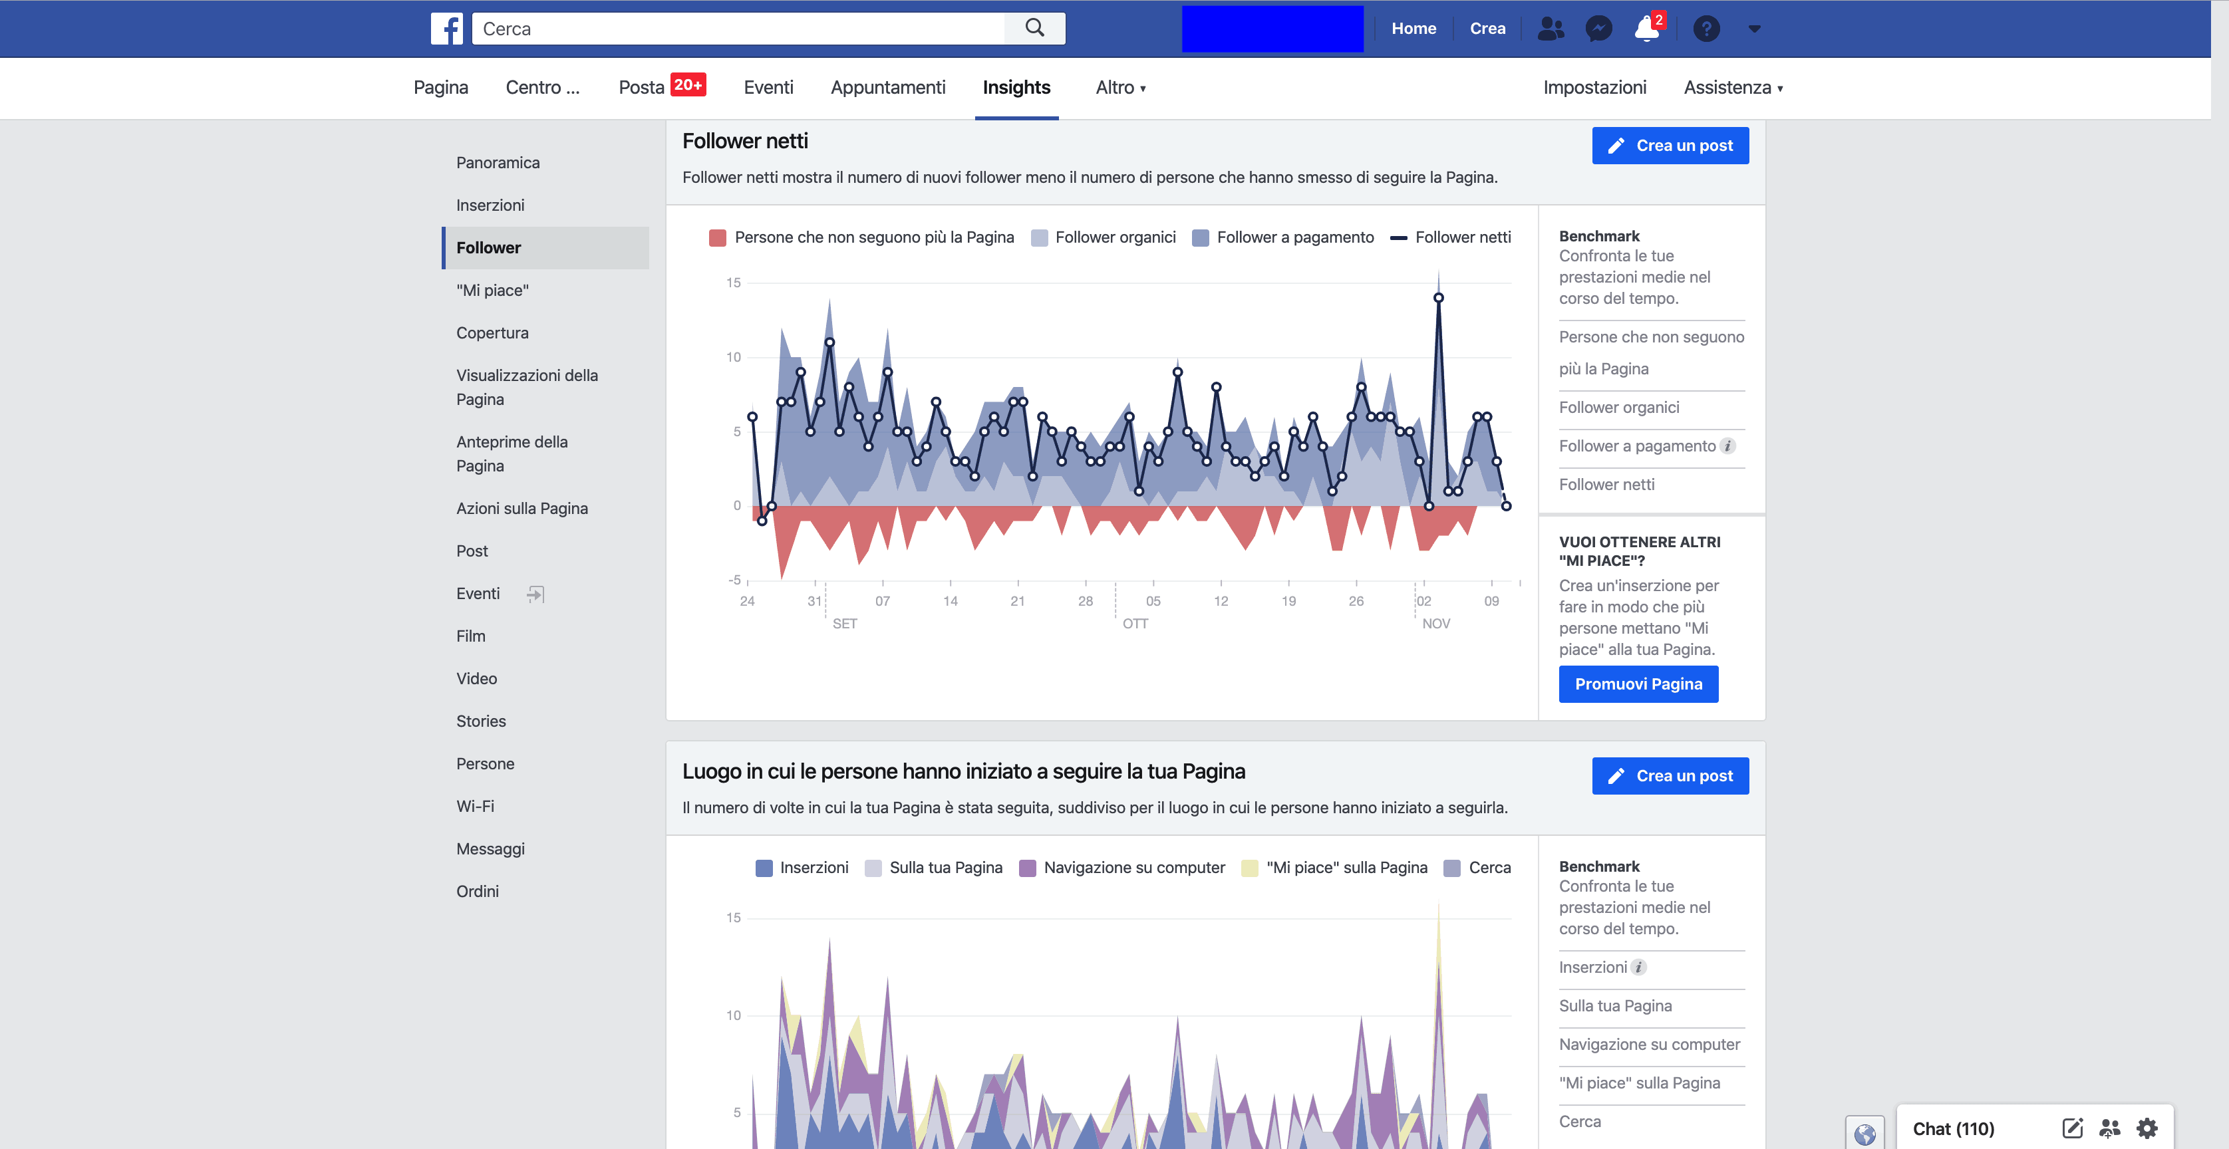Open the Assistenza dropdown
The image size is (2229, 1149).
[x=1732, y=87]
